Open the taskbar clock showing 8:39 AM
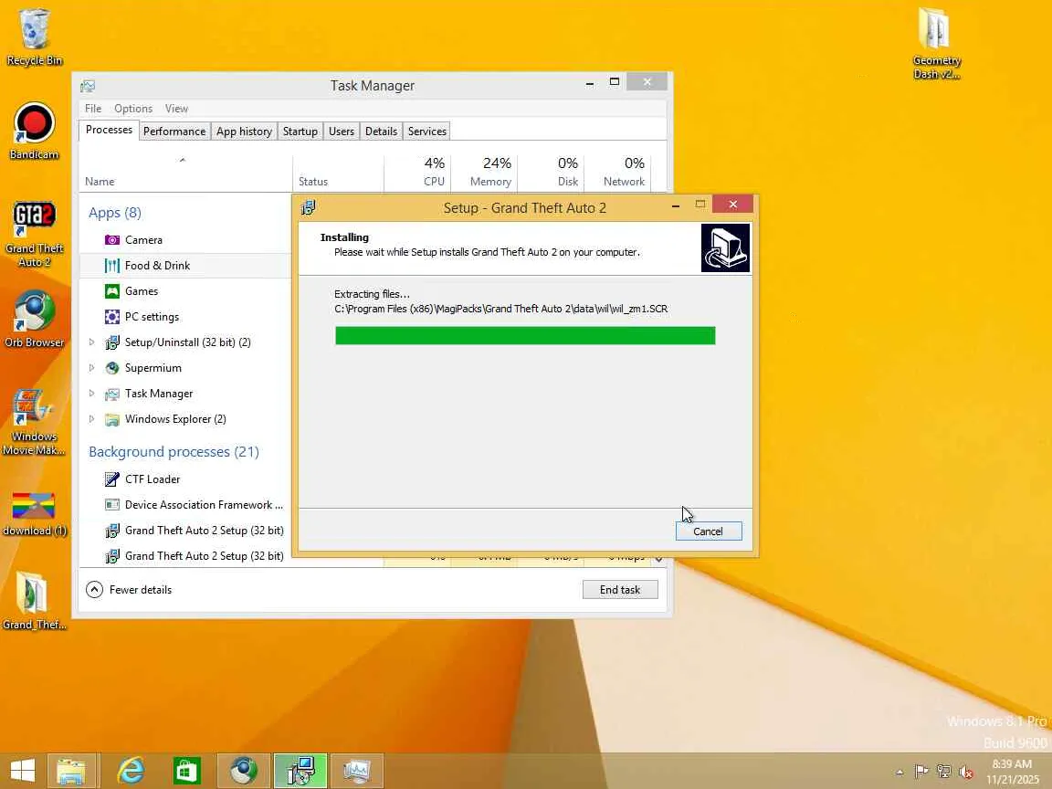This screenshot has height=789, width=1052. [1012, 772]
